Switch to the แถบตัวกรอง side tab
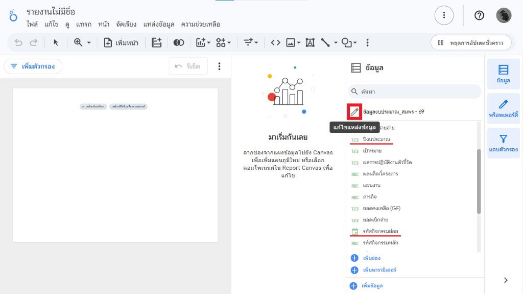Image resolution: width=523 pixels, height=294 pixels. pos(503,143)
